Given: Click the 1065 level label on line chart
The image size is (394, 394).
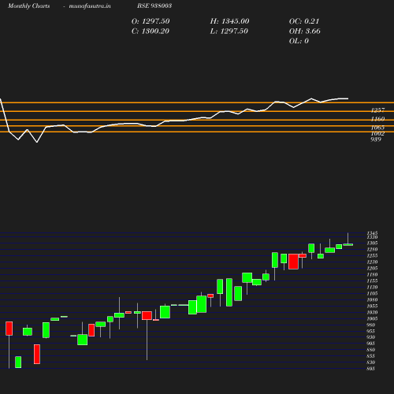Looking at the screenshot, I should coord(377,128).
